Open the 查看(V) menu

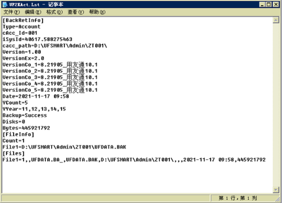[x=76, y=12]
